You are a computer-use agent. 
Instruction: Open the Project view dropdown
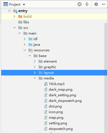[24, 4]
